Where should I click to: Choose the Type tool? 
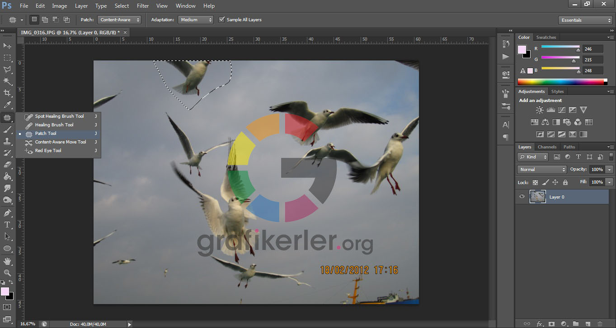7,225
